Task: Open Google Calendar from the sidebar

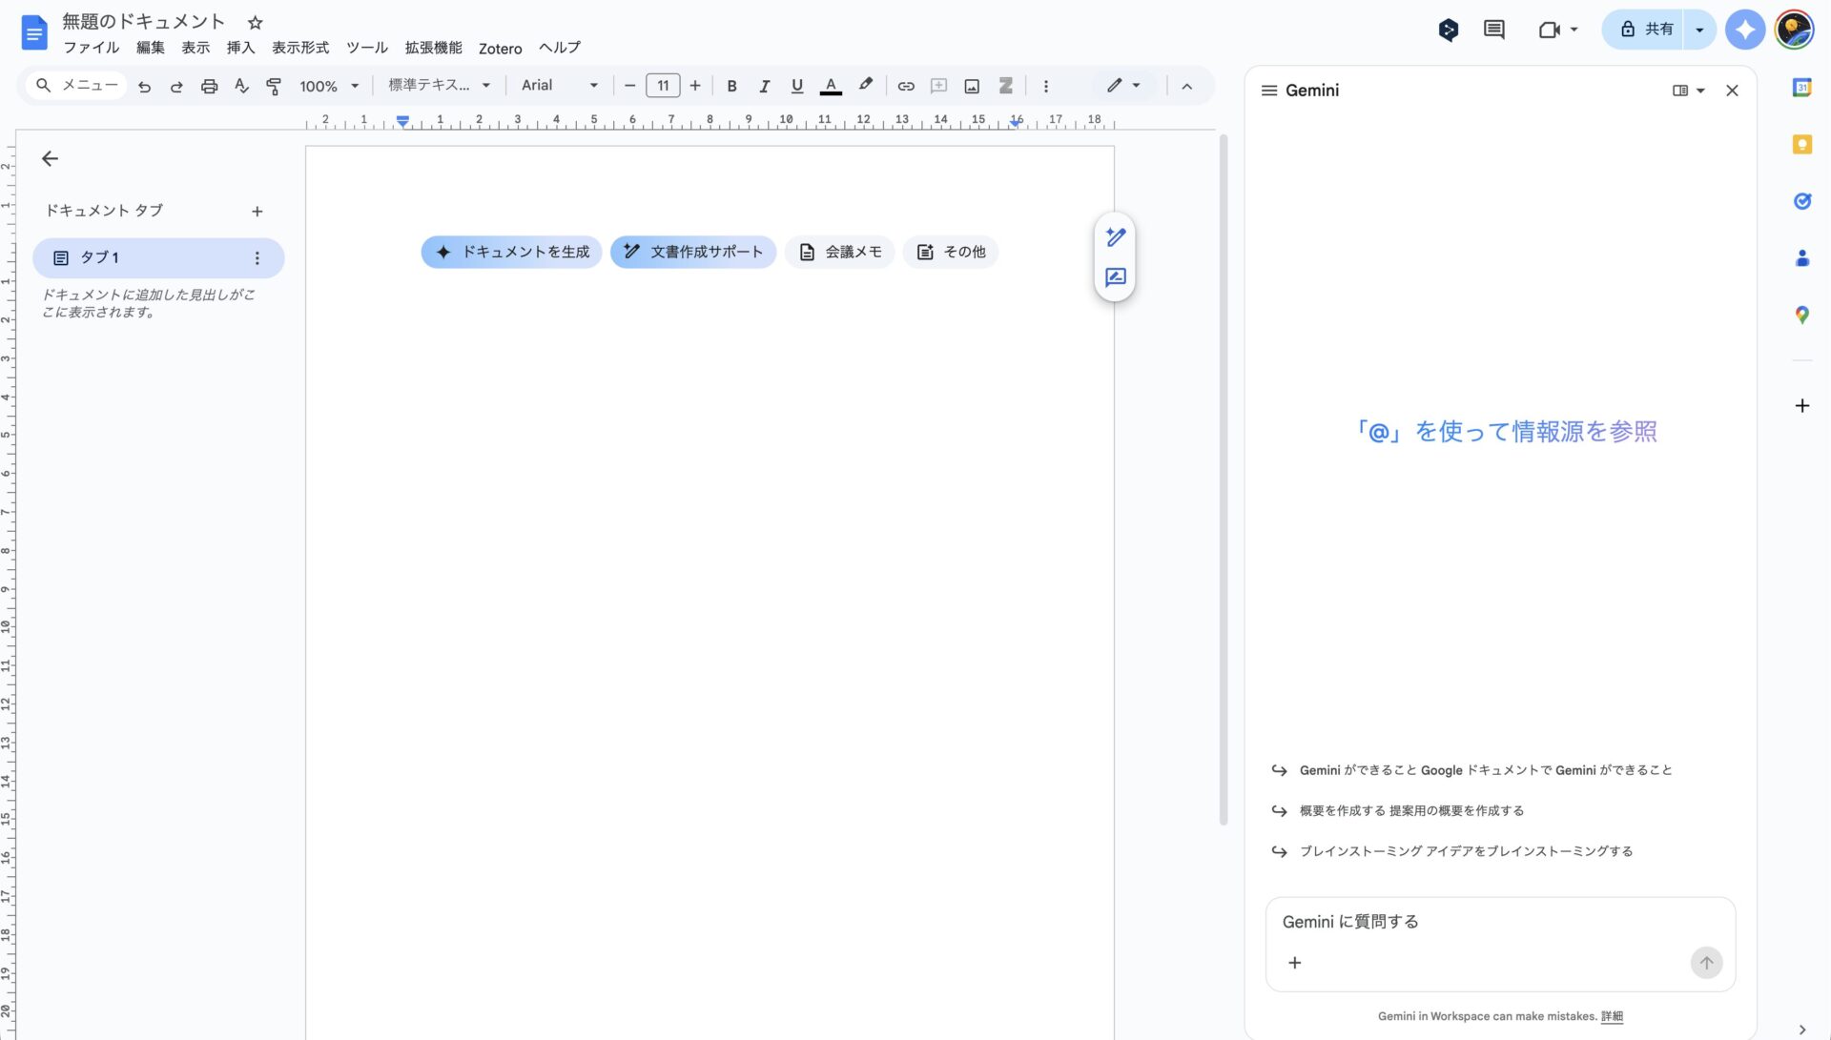Action: pos(1802,87)
